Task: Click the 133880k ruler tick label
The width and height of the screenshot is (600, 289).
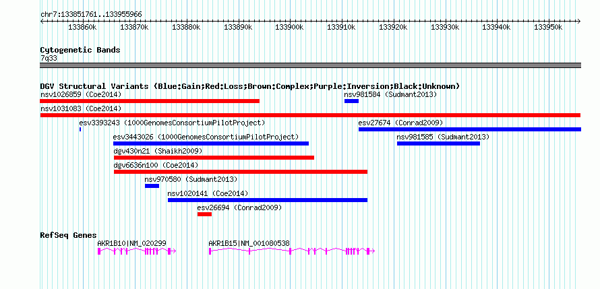Action: (186, 27)
